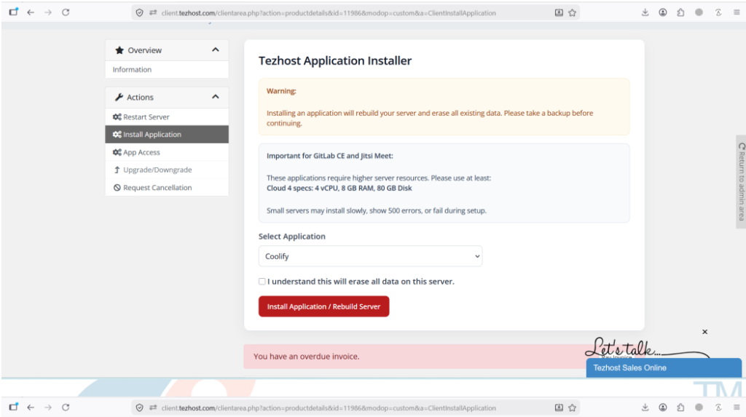Open Downloads from the upper browser toolbar
The height and width of the screenshot is (417, 746).
(x=645, y=12)
